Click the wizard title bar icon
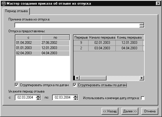Screen dimensions: 162x117 pyautogui.click(x=4, y=3)
